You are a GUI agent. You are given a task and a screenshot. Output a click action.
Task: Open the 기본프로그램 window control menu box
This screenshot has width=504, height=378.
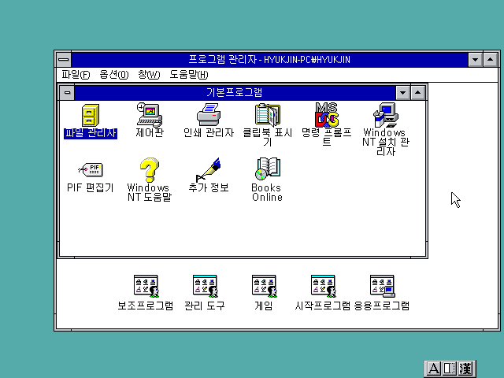(67, 93)
